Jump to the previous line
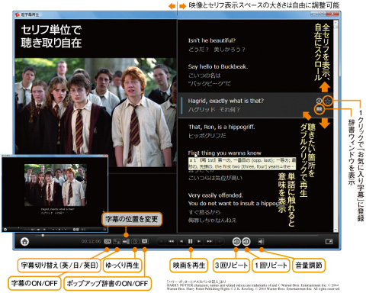The height and width of the screenshot is (293, 366). tap(181, 241)
